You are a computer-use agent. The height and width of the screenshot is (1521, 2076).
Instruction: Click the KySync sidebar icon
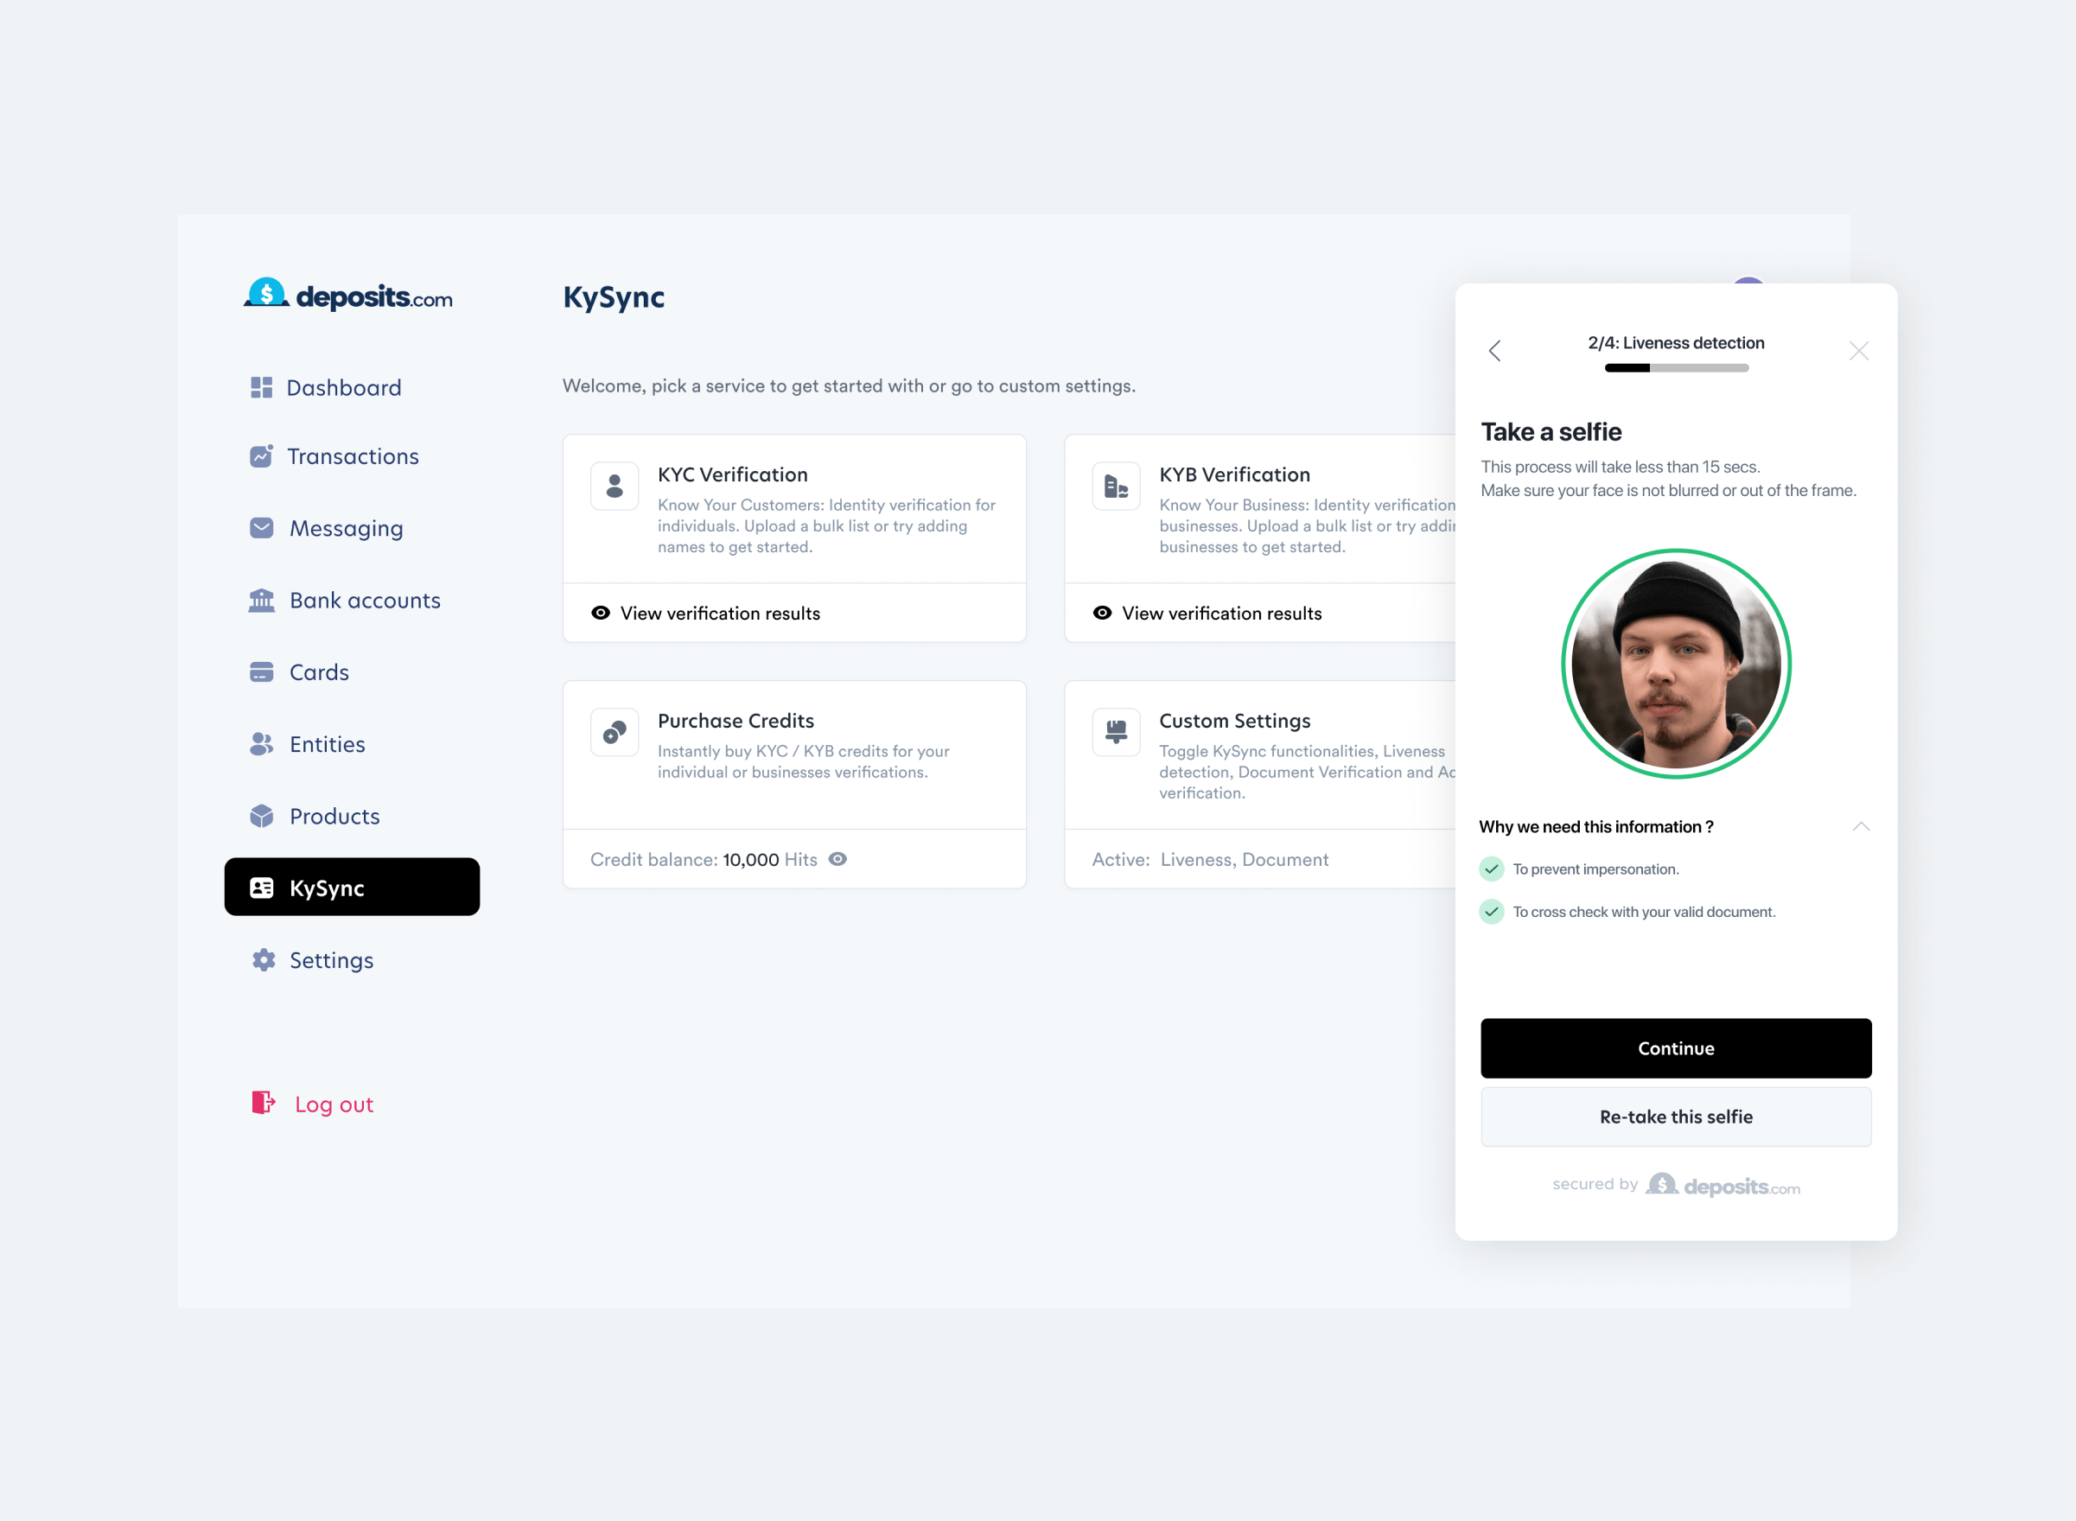point(261,886)
